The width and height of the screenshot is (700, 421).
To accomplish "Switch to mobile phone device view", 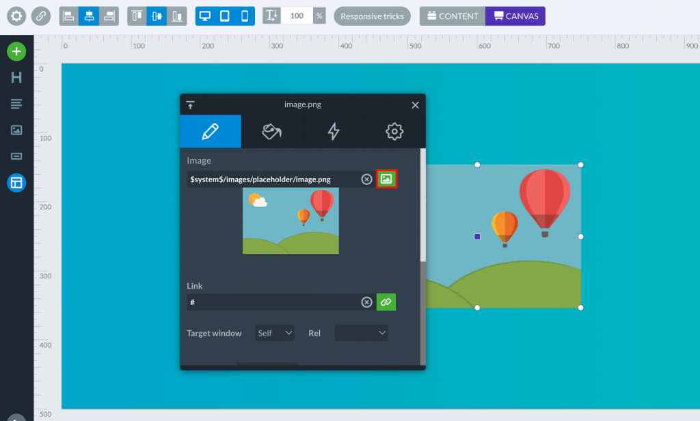I will click(x=245, y=16).
